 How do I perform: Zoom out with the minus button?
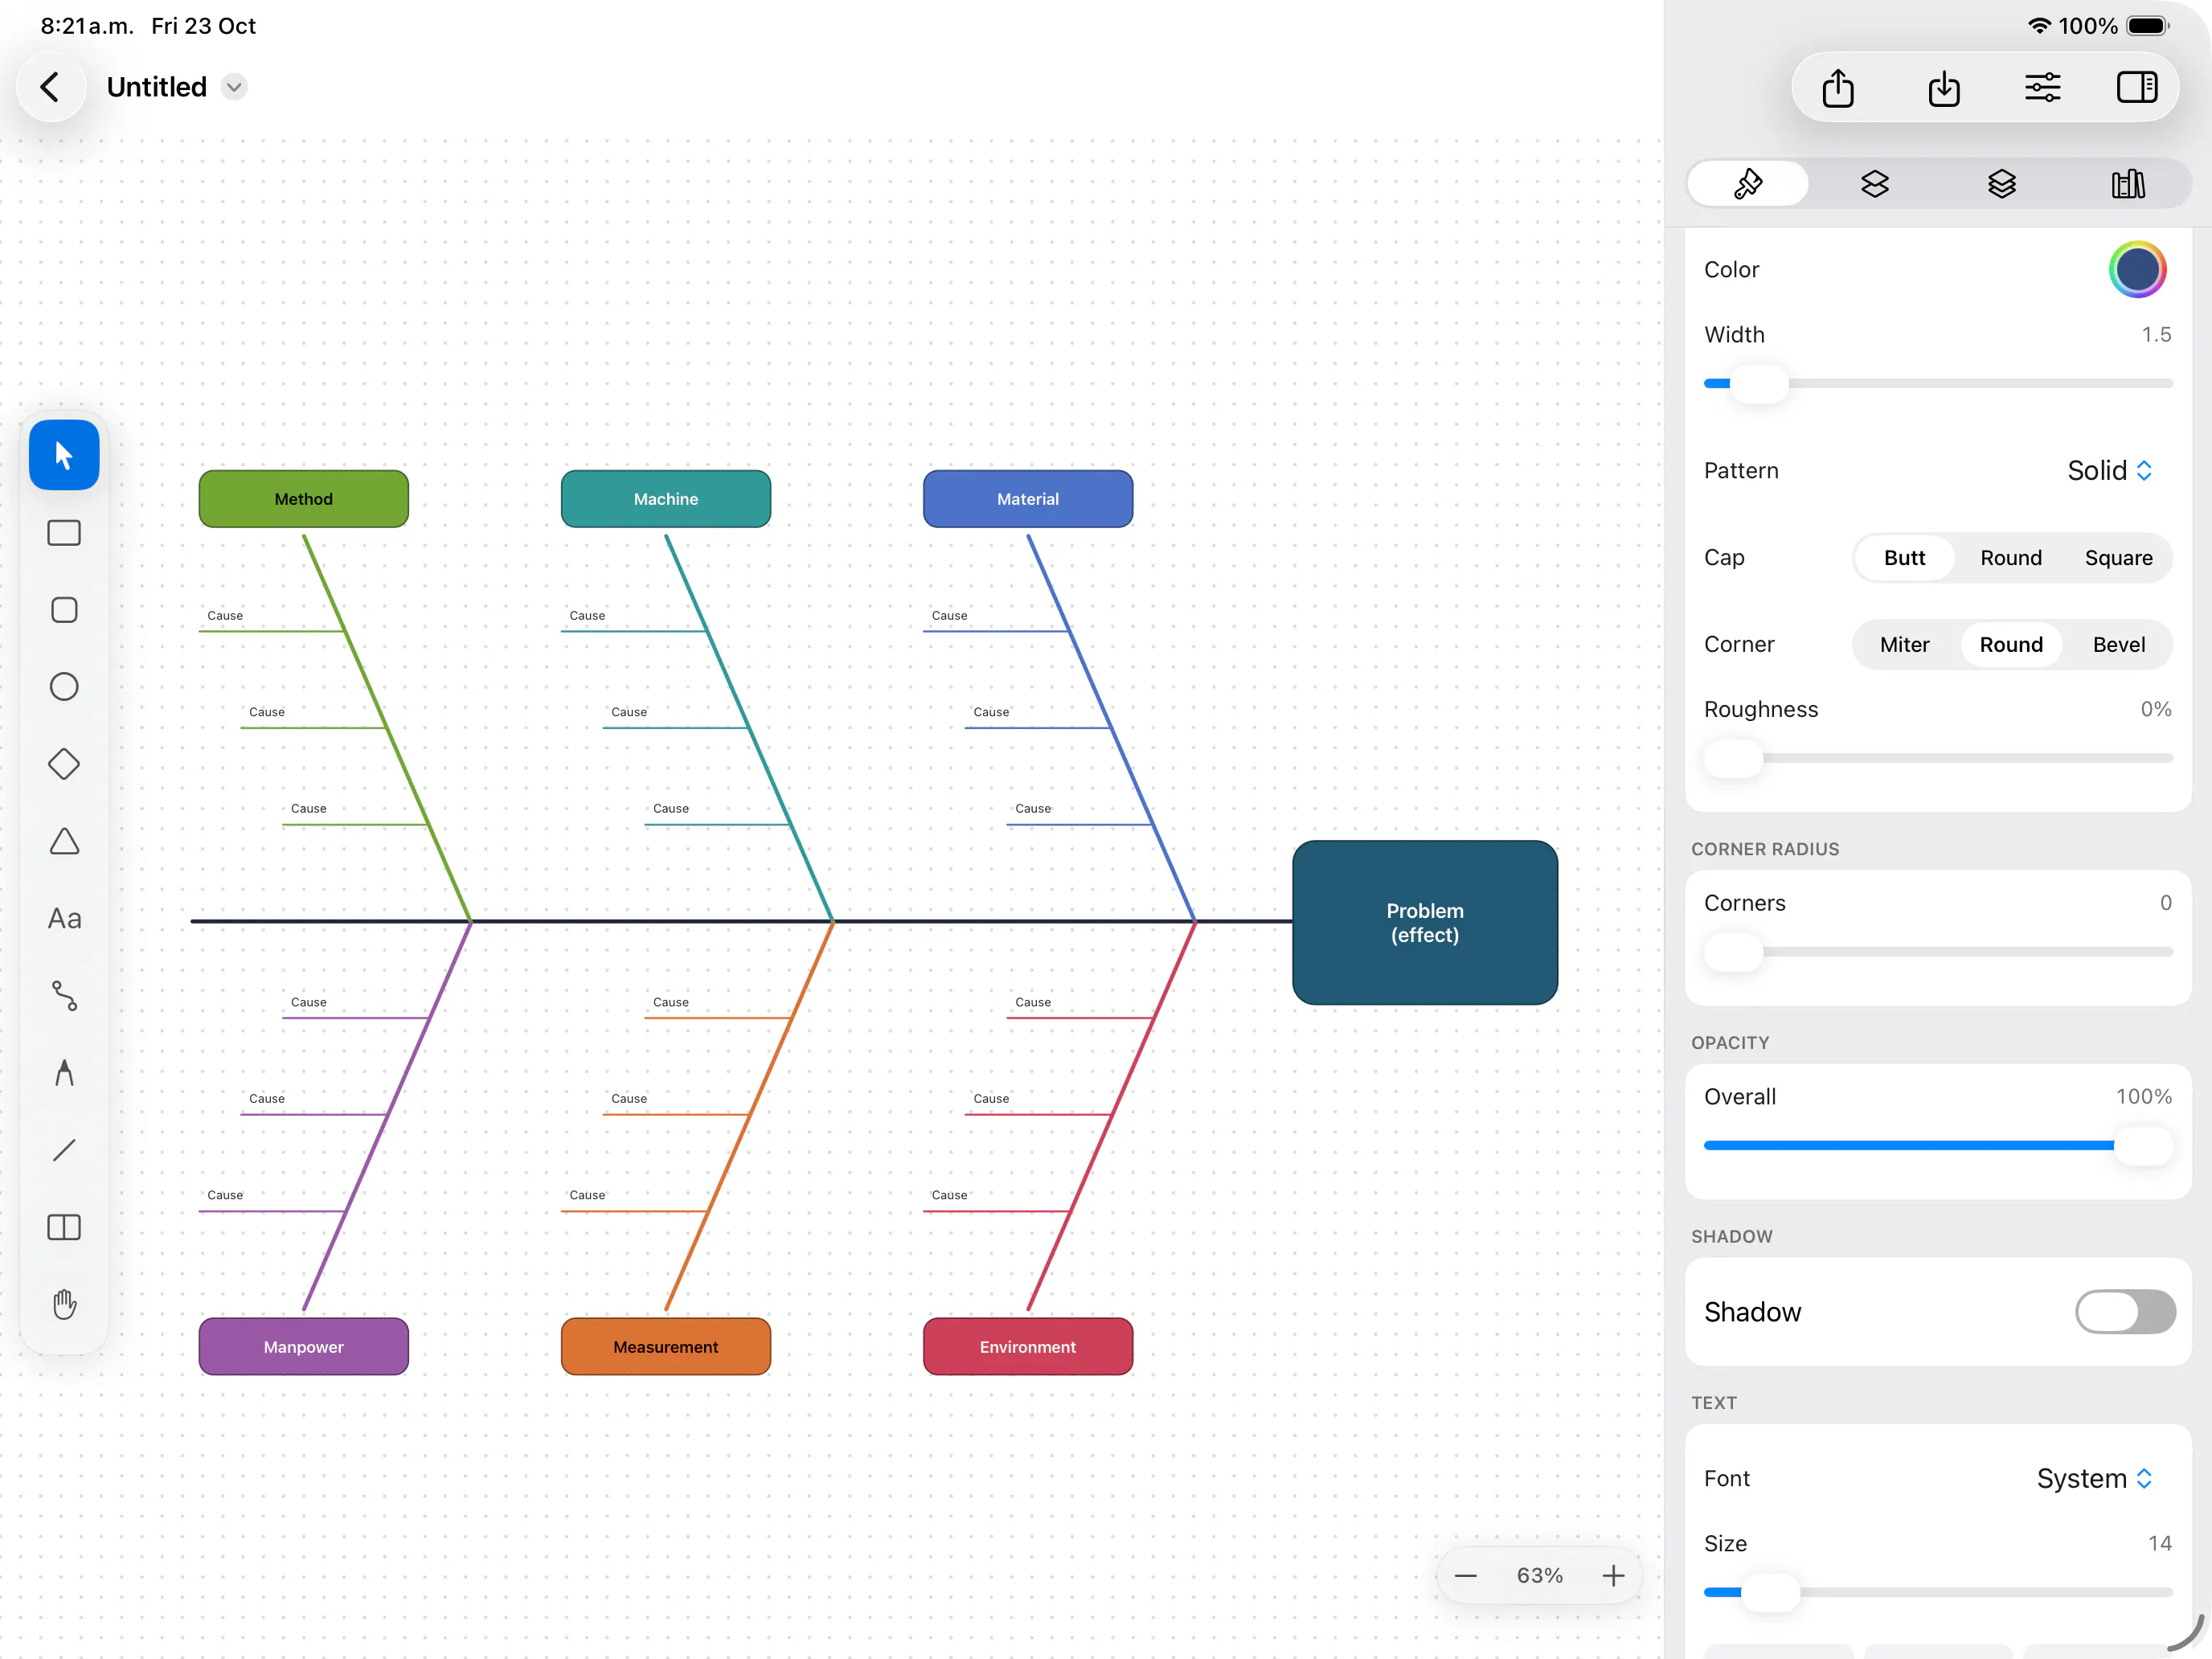pos(1466,1576)
